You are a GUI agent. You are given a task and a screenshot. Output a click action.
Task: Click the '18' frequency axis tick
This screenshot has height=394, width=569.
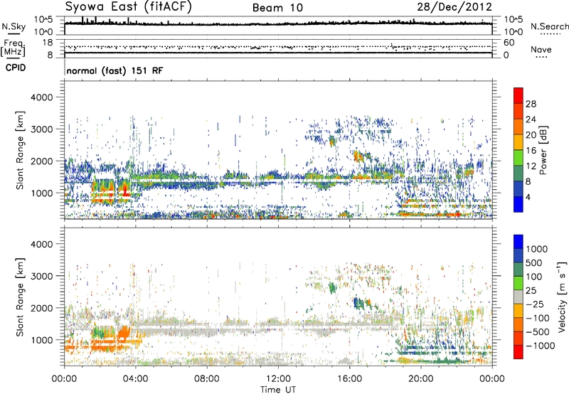(47, 43)
